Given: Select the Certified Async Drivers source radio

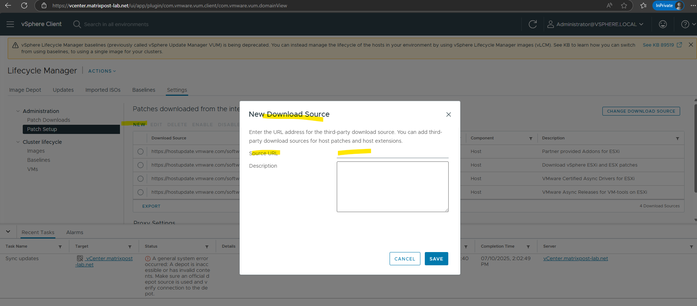Looking at the screenshot, I should click(141, 179).
